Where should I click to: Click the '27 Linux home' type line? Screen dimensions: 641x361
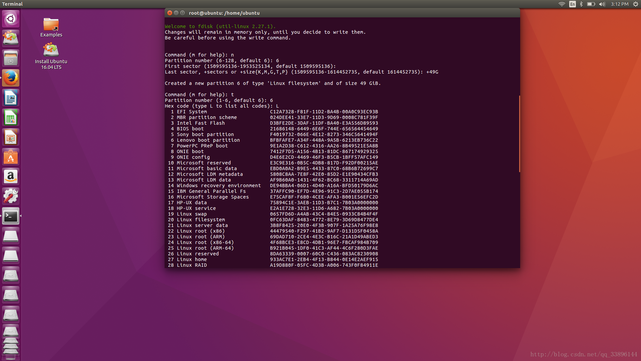click(x=273, y=259)
